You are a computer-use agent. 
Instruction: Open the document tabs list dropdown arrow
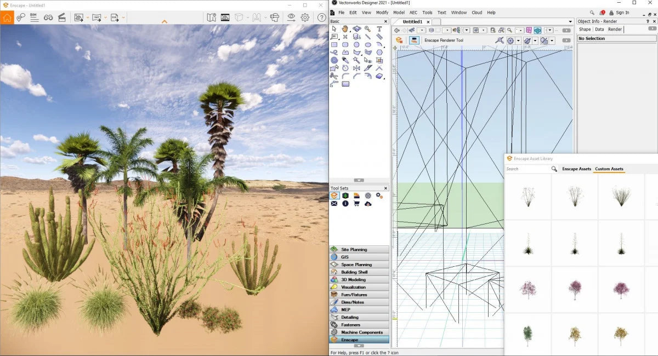pos(570,22)
